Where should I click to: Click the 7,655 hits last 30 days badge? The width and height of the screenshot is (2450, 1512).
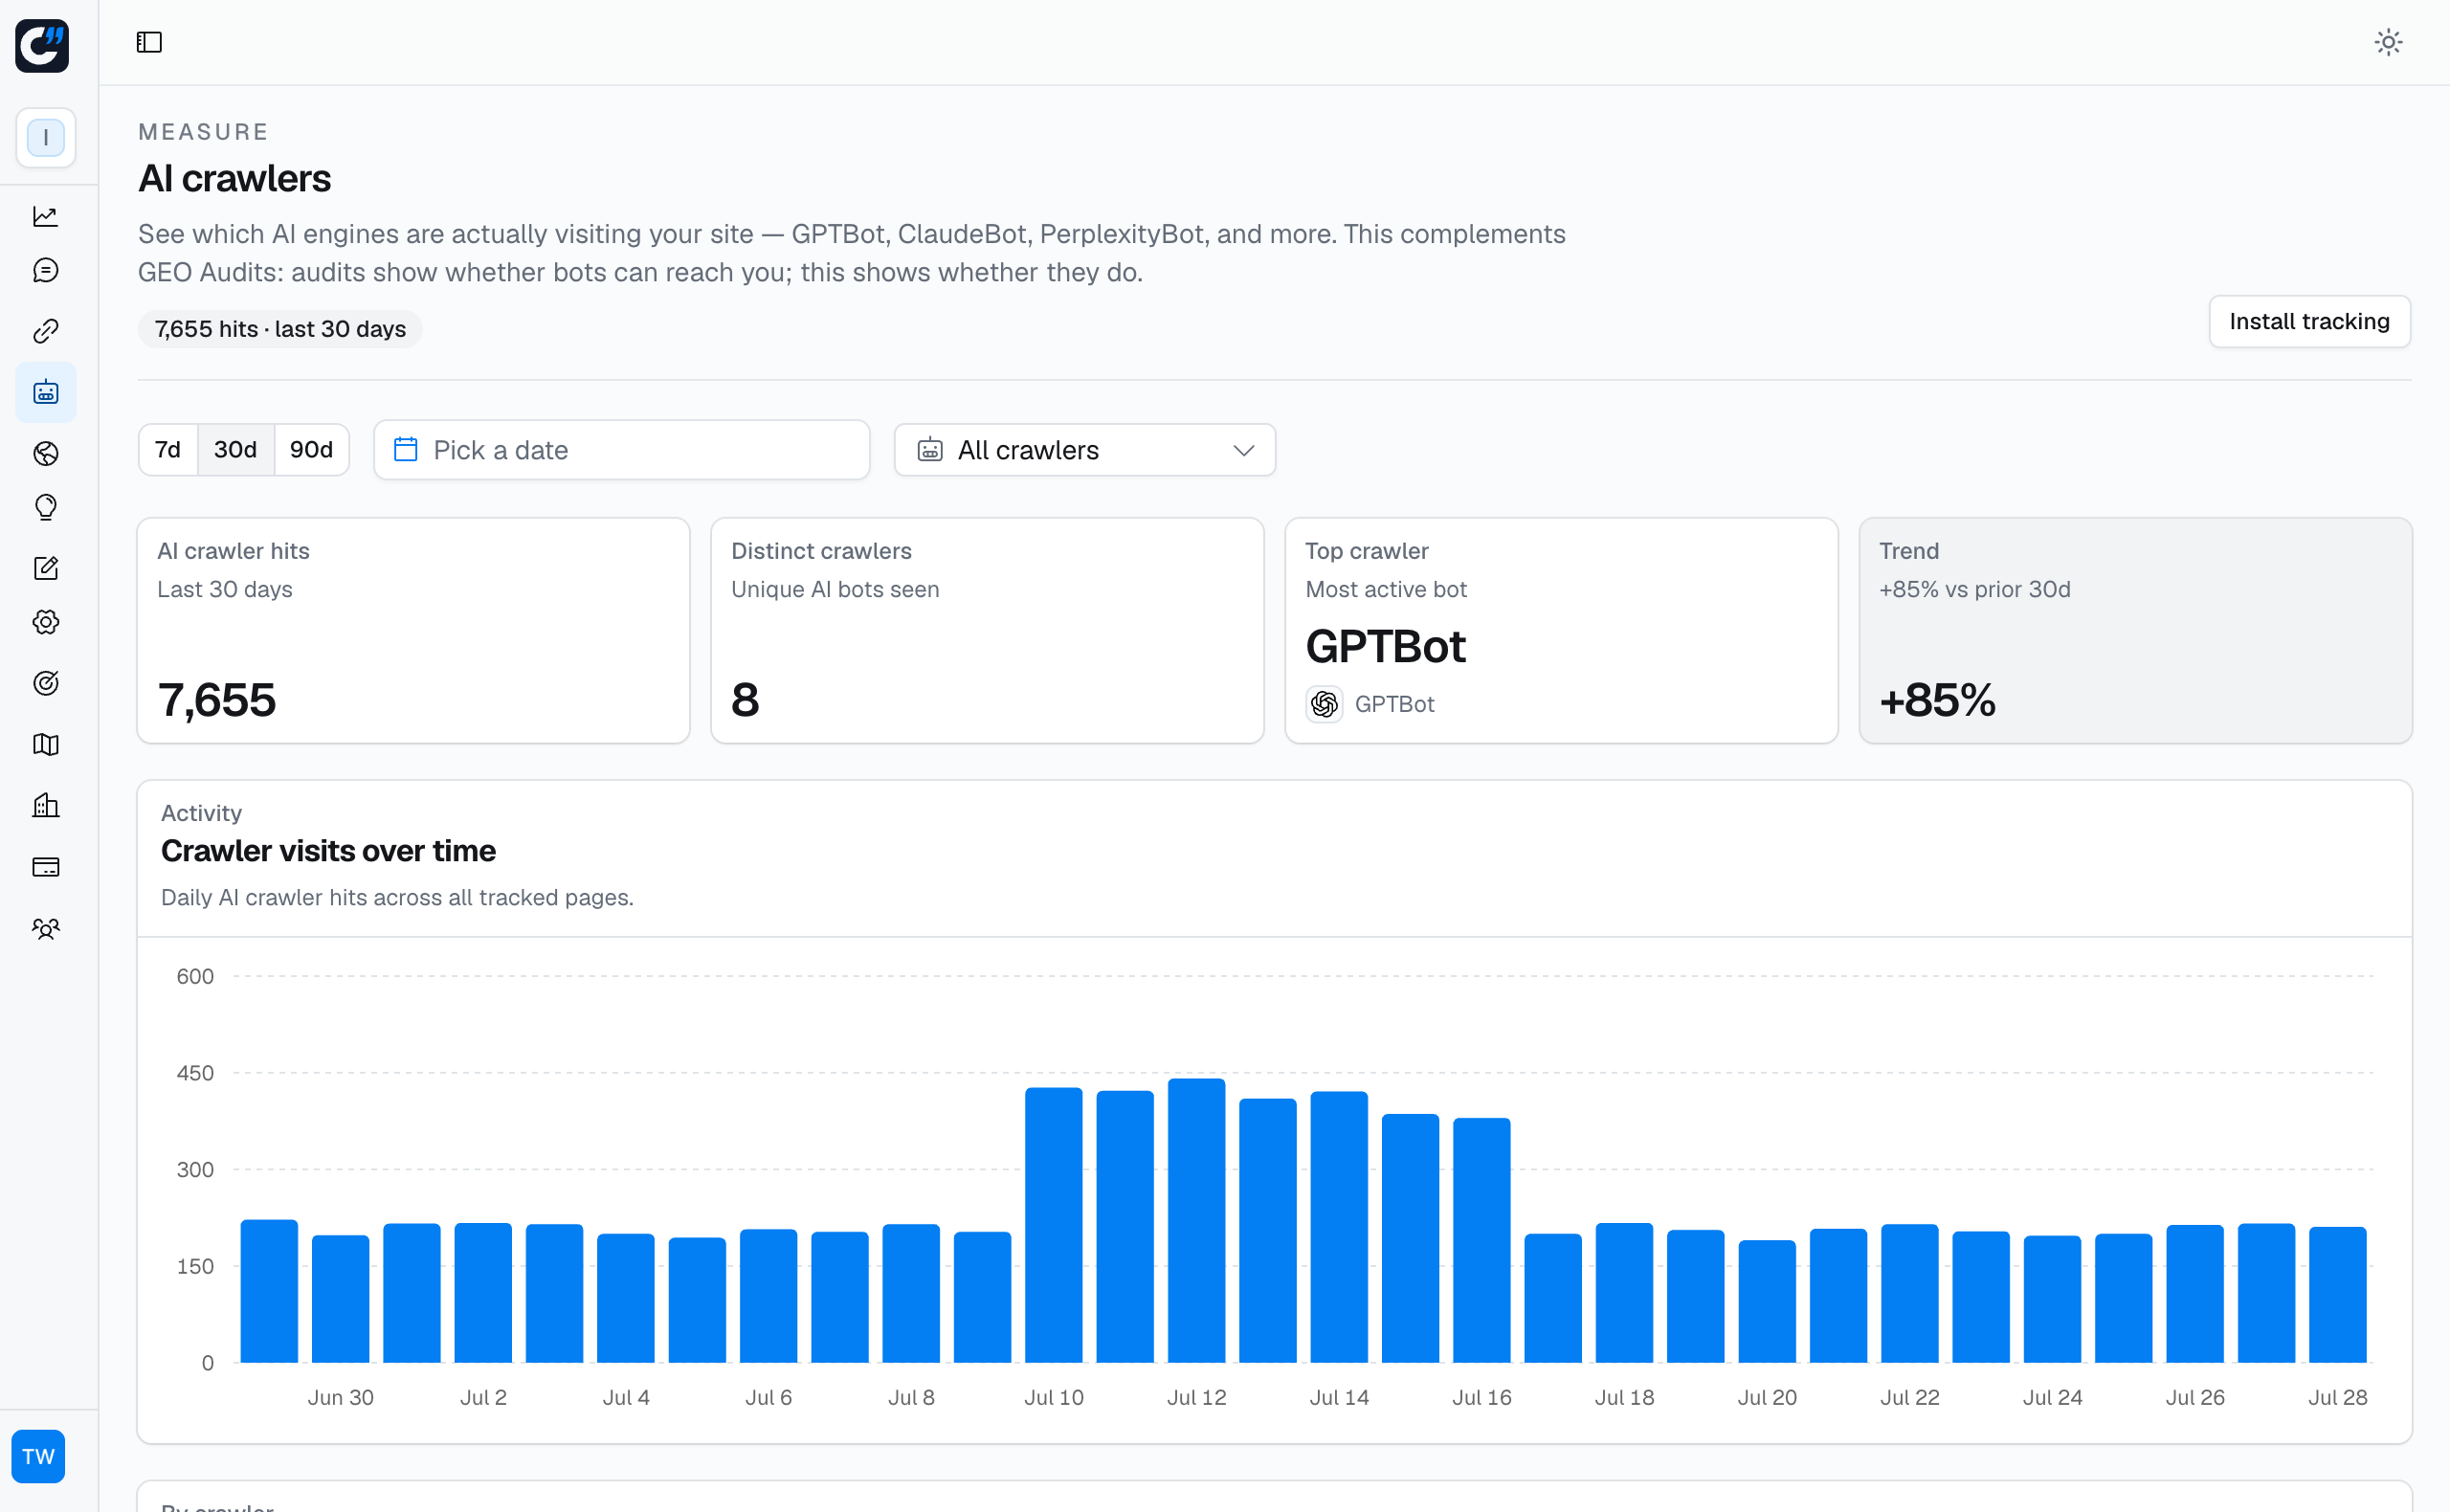pyautogui.click(x=280, y=329)
